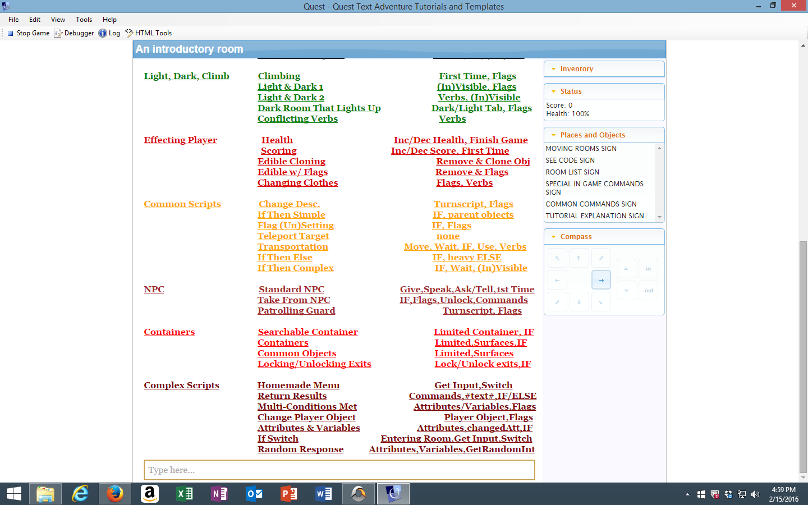Follow the Climbing link
808x505 pixels.
coord(279,76)
